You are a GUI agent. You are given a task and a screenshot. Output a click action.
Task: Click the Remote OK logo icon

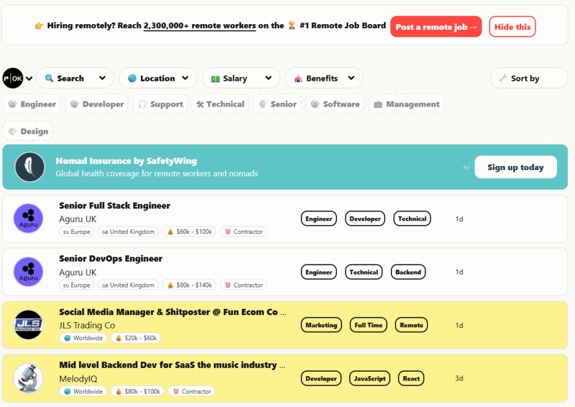tap(13, 78)
